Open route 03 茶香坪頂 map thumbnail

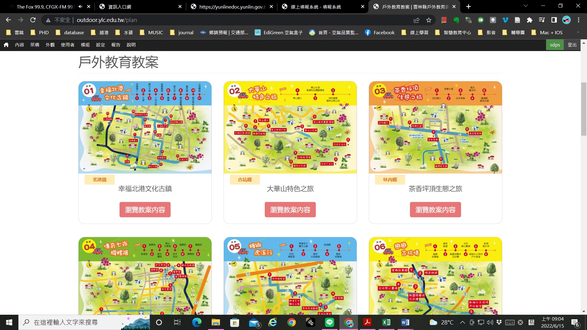(435, 127)
